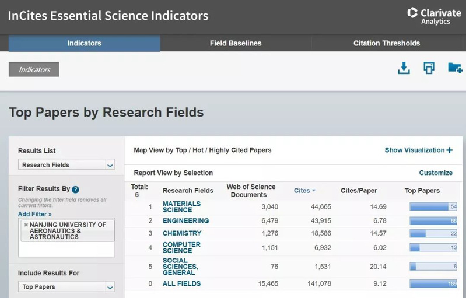Click the download report icon
This screenshot has height=298, width=466.
(x=404, y=68)
